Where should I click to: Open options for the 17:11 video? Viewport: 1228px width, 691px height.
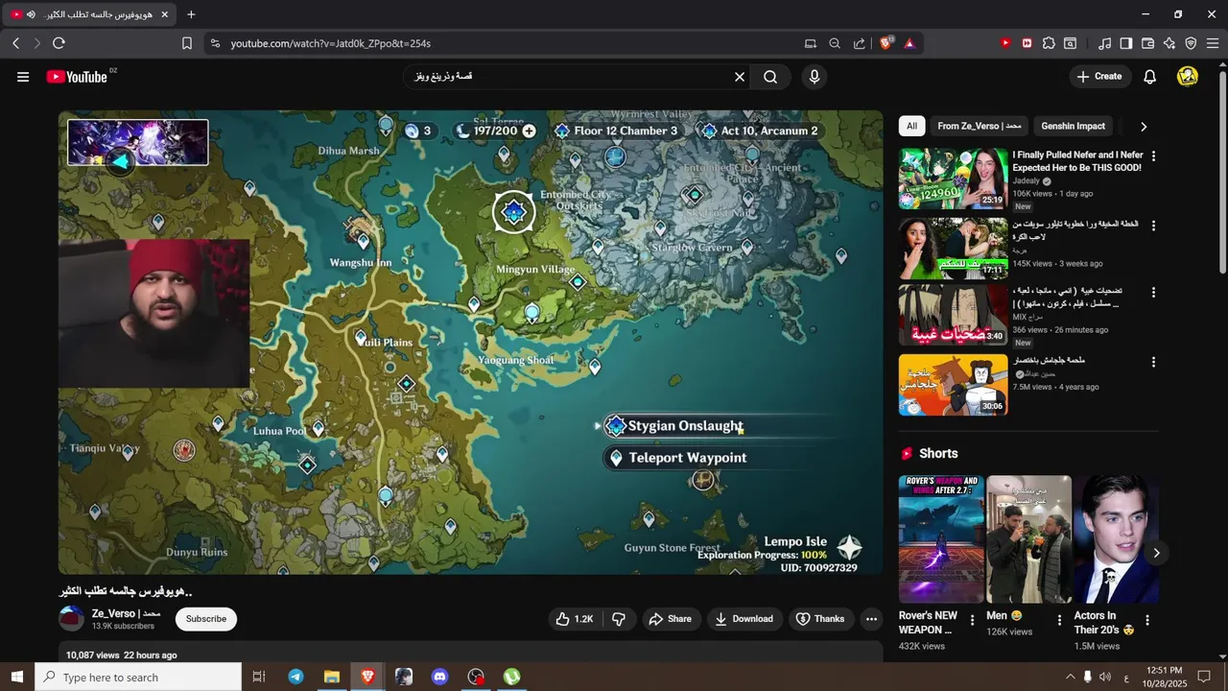(1153, 226)
